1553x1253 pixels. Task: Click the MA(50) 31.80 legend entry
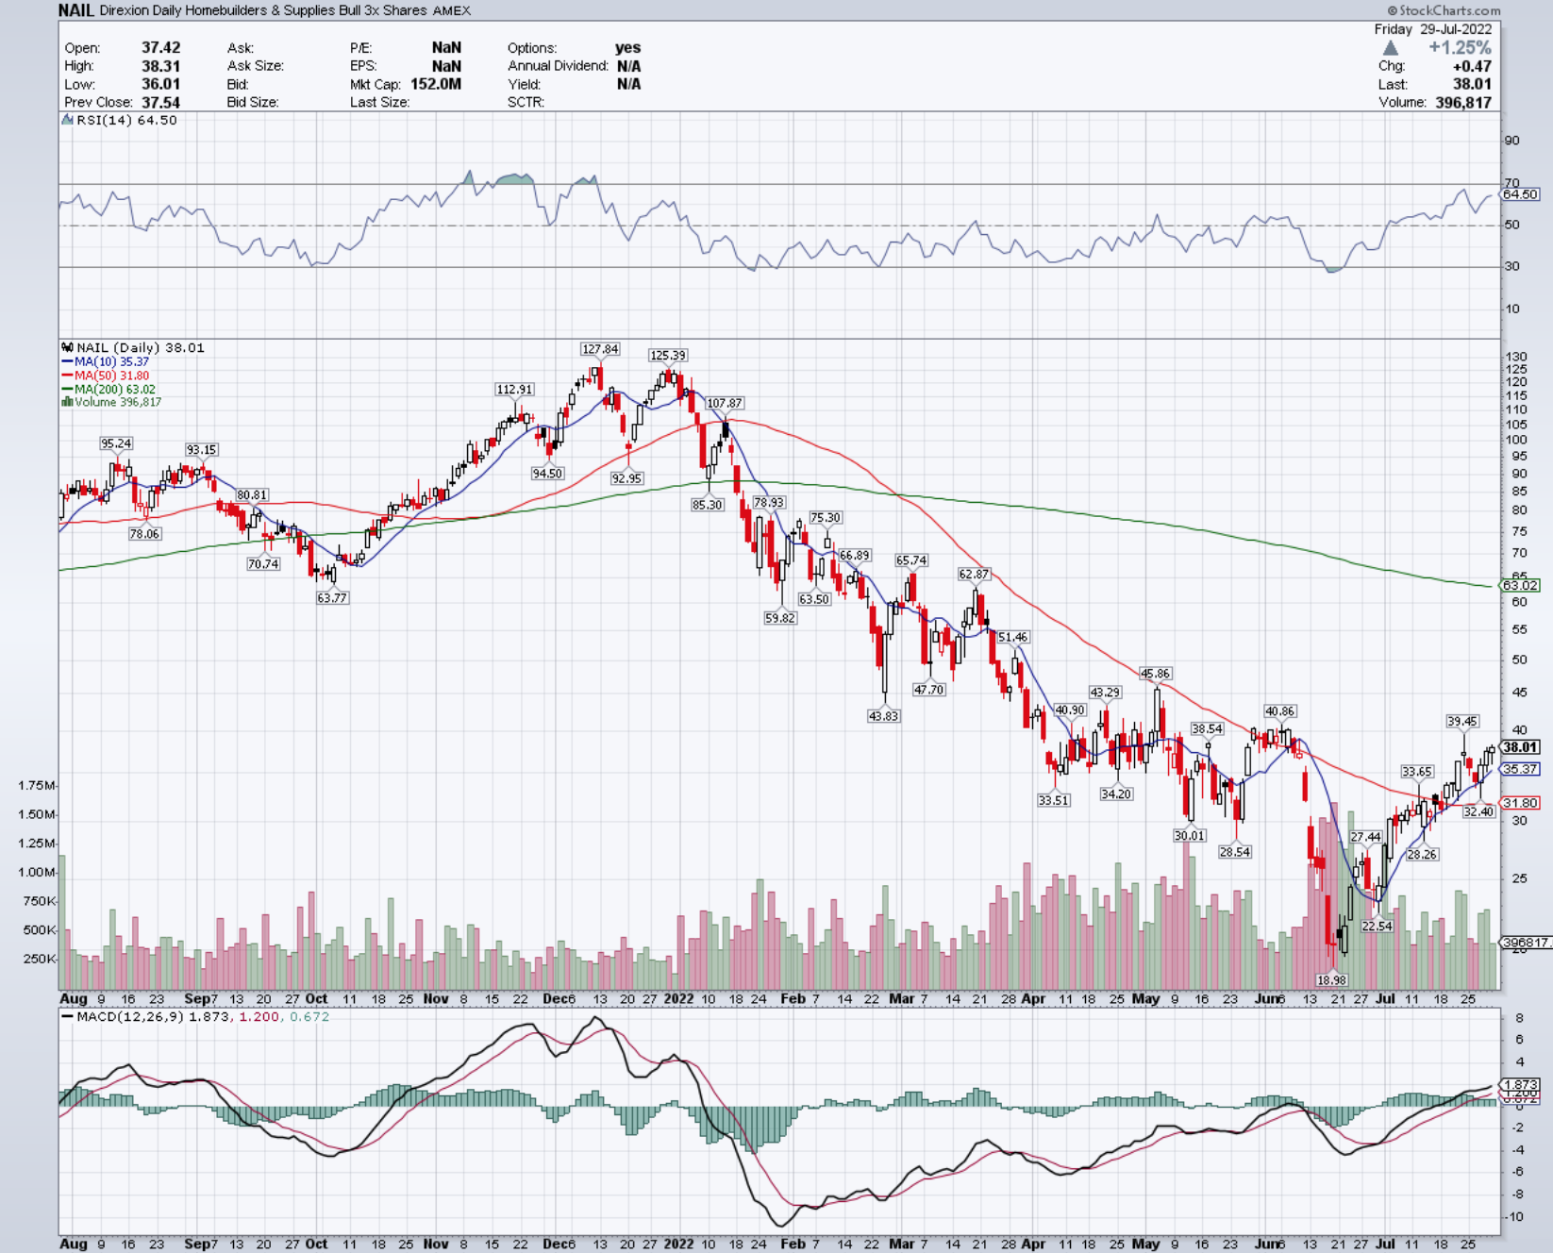[x=106, y=376]
